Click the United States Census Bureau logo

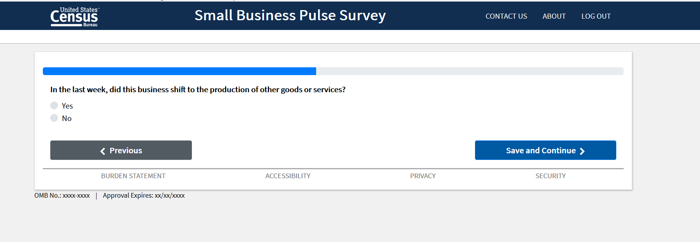[x=74, y=17]
